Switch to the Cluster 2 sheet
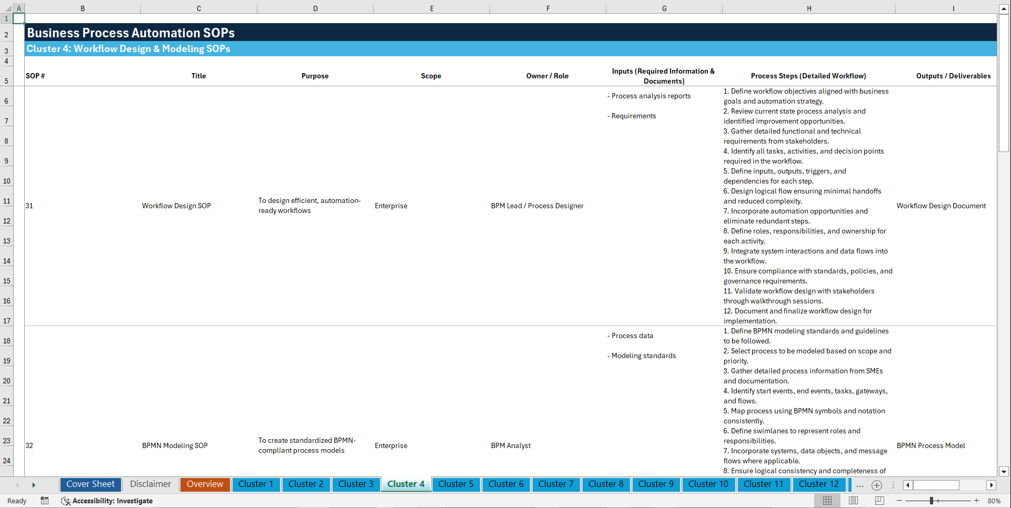Viewport: 1011px width, 508px height. pyautogui.click(x=306, y=484)
